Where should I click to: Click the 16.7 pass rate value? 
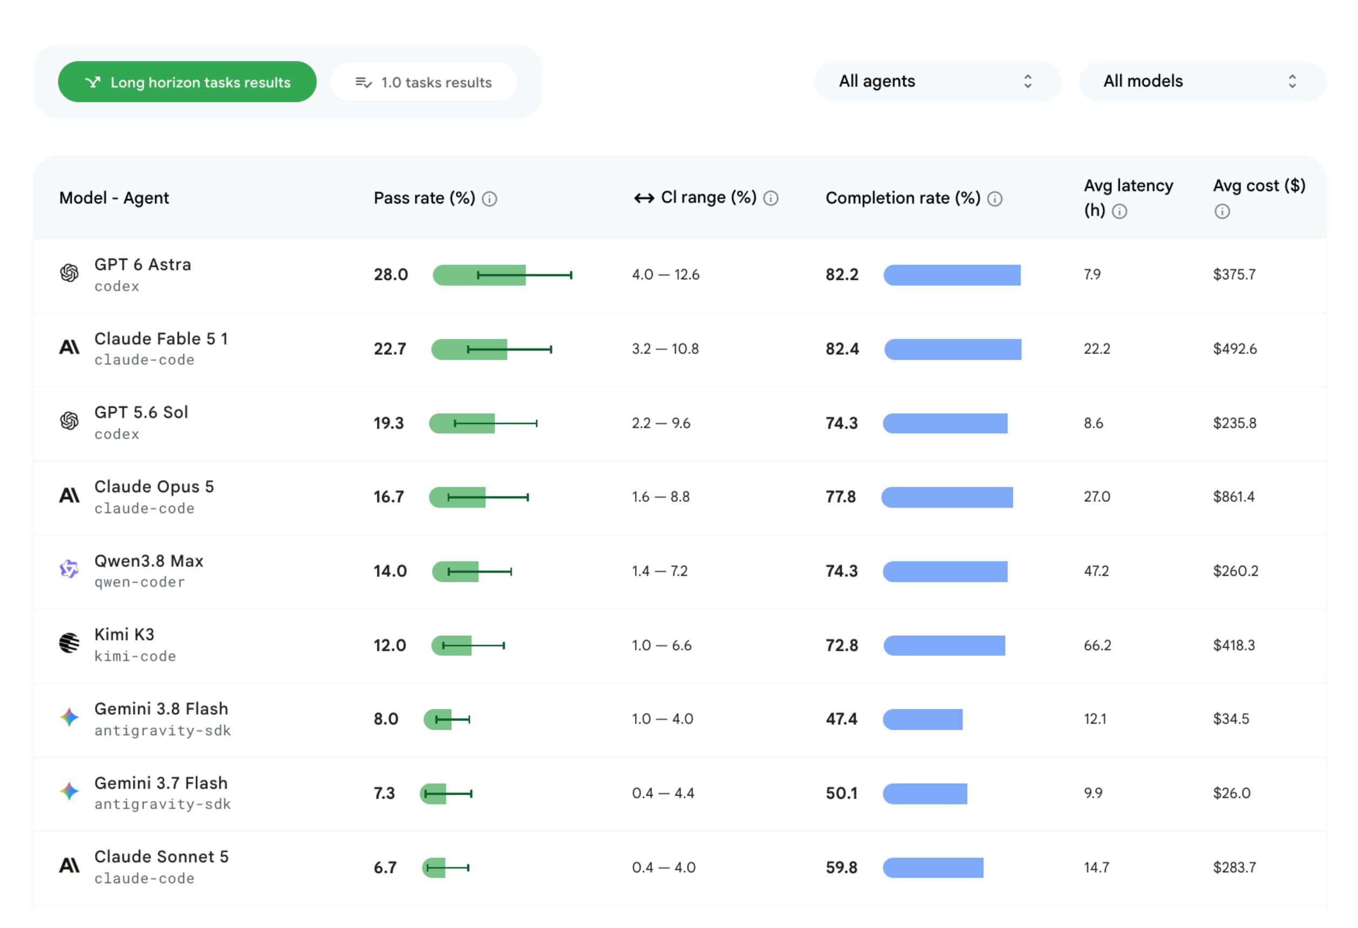point(389,497)
